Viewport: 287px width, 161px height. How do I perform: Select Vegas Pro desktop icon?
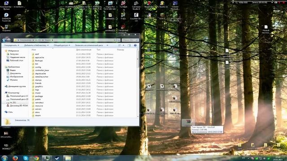(110, 5)
